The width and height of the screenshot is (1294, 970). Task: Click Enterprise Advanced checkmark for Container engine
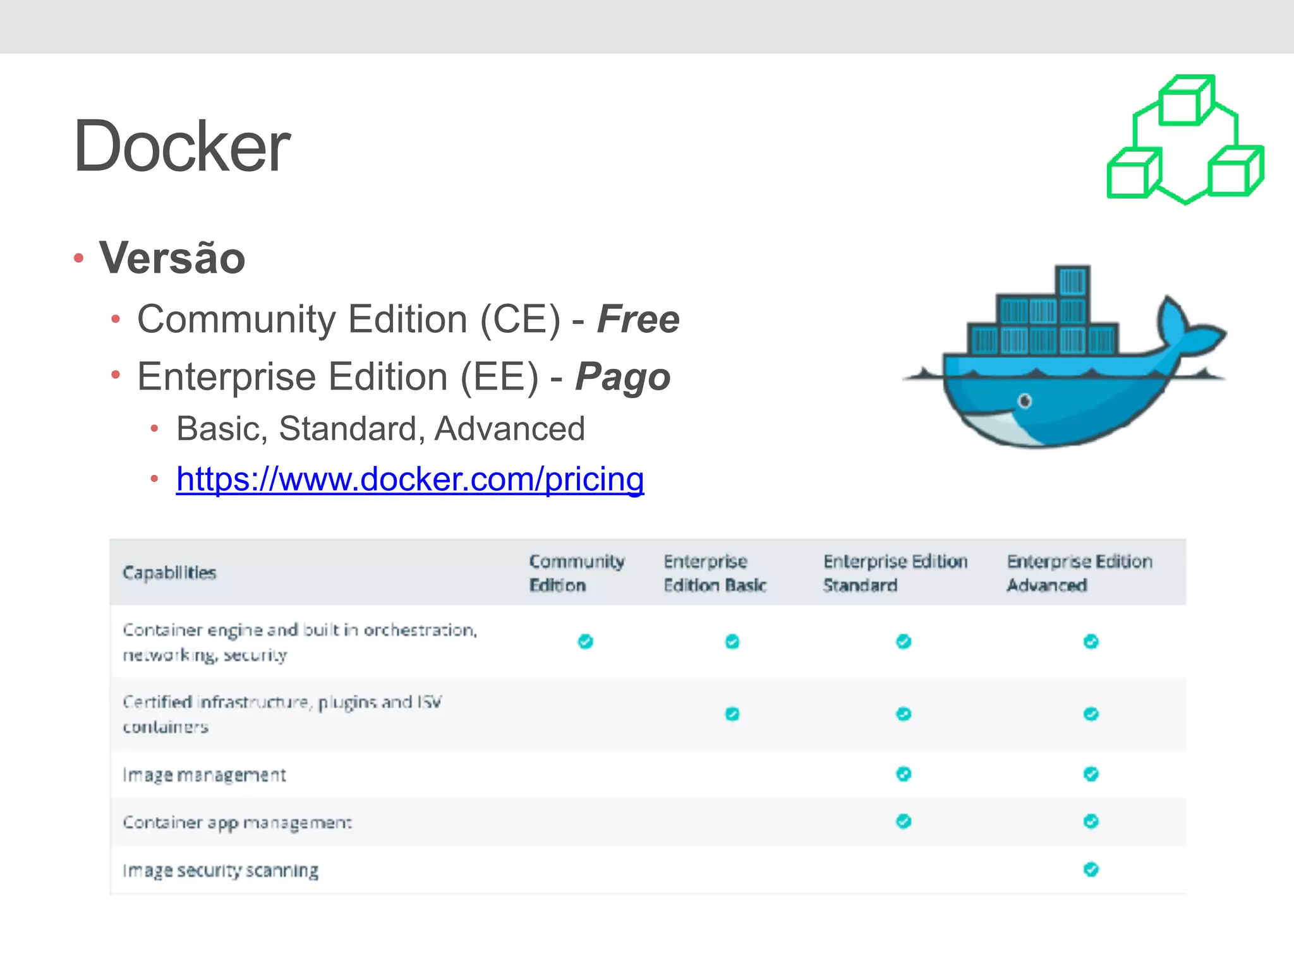click(x=1091, y=642)
